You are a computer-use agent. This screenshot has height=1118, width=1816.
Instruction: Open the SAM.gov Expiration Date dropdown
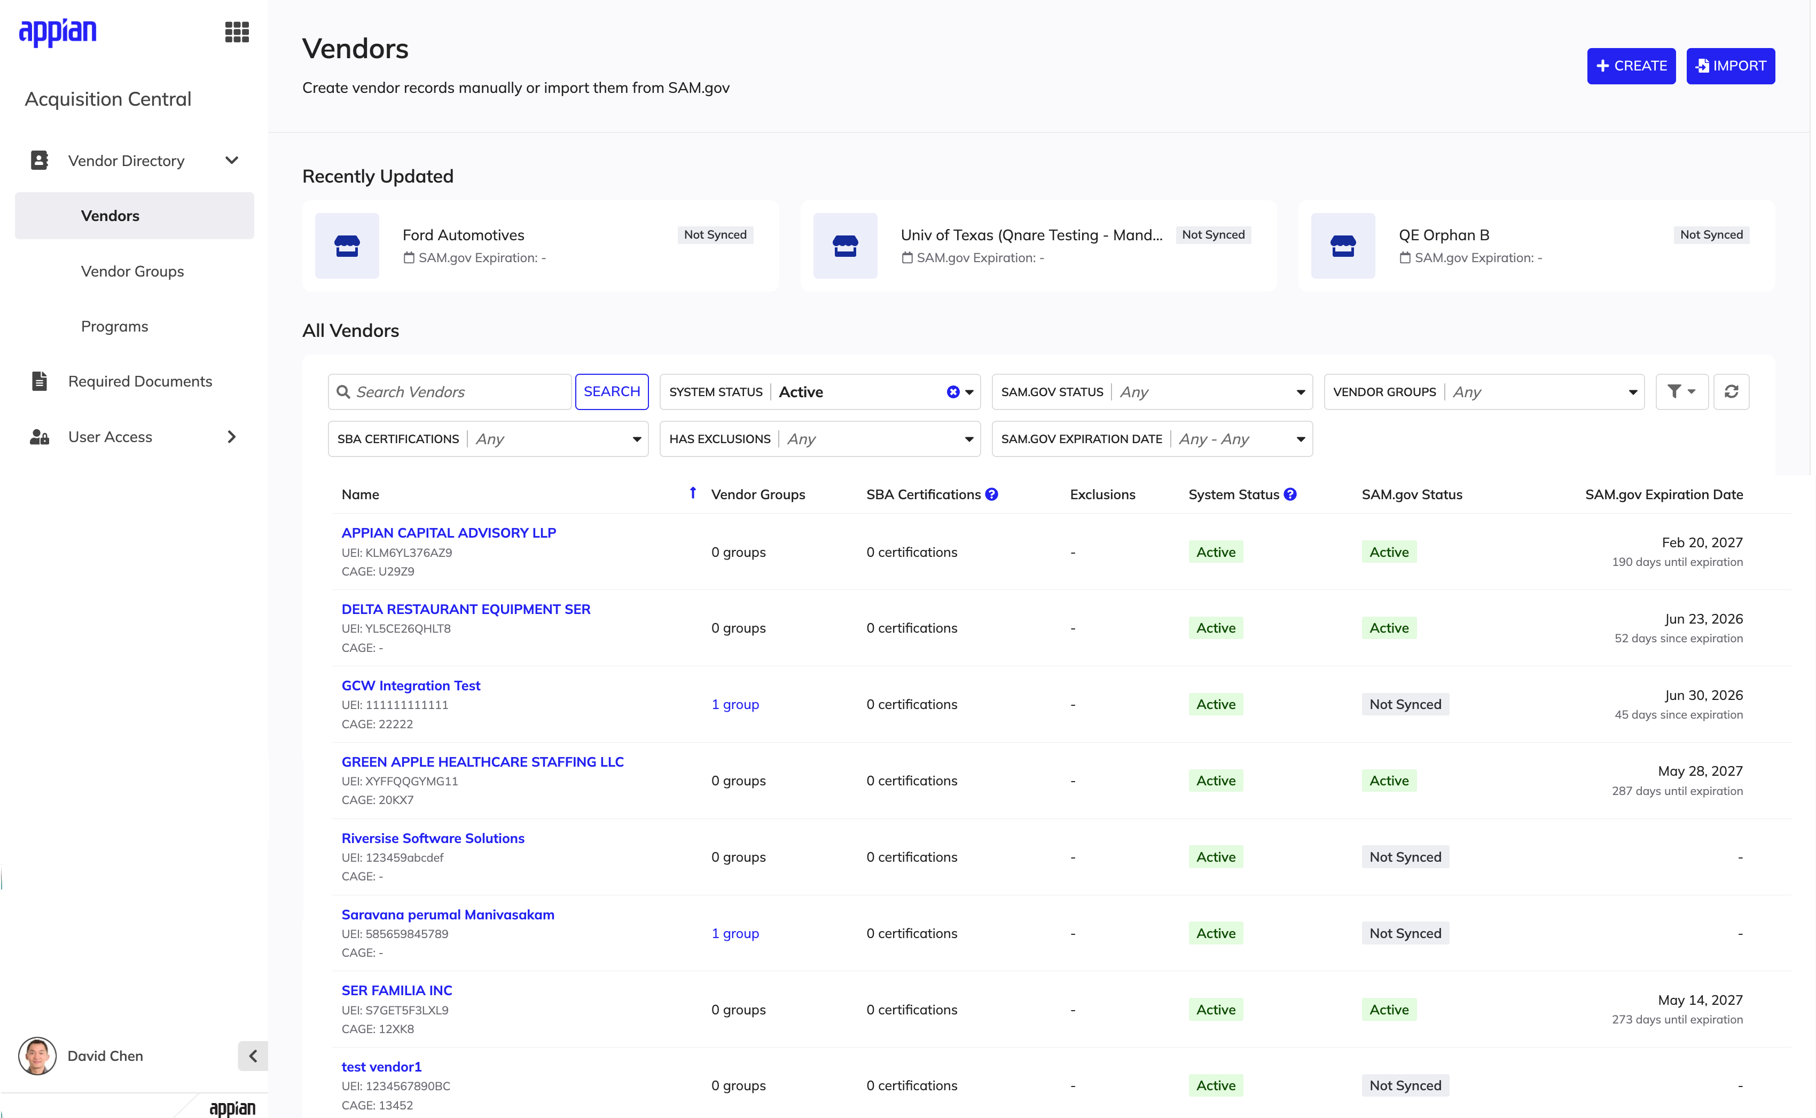(1152, 439)
